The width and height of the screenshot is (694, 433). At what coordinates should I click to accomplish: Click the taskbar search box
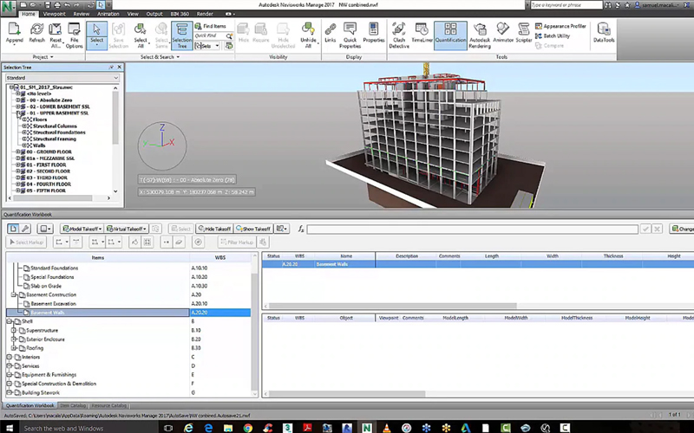(88, 428)
